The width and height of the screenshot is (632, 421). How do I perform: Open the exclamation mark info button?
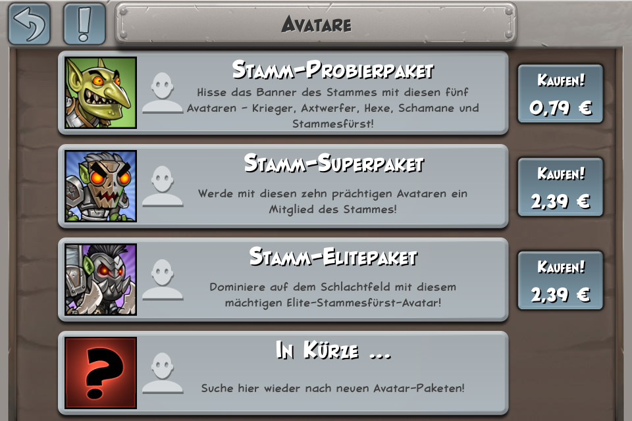pos(84,24)
